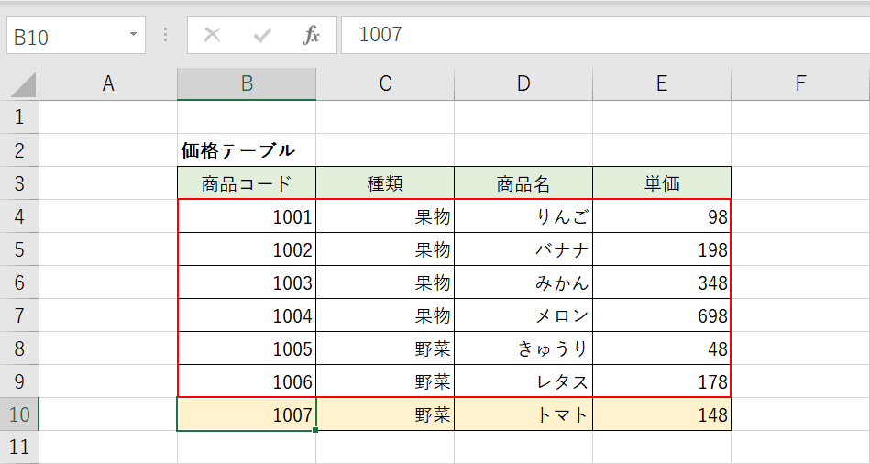Open the Name Box dropdown arrow
Viewport: 870px width, 464px height.
tap(133, 35)
